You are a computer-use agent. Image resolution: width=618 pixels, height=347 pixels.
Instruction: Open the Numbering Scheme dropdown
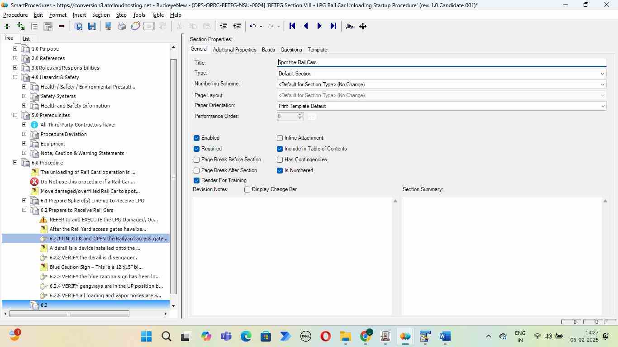coord(442,84)
